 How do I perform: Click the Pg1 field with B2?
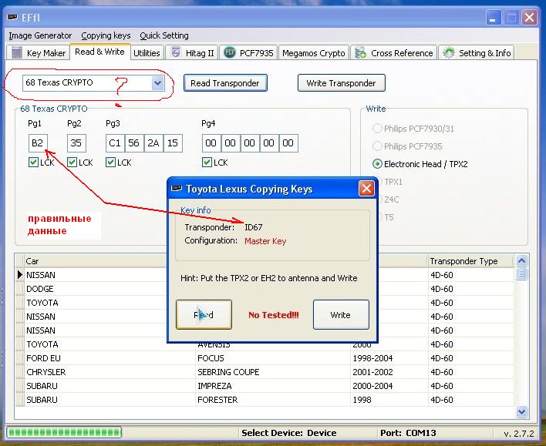click(x=38, y=143)
